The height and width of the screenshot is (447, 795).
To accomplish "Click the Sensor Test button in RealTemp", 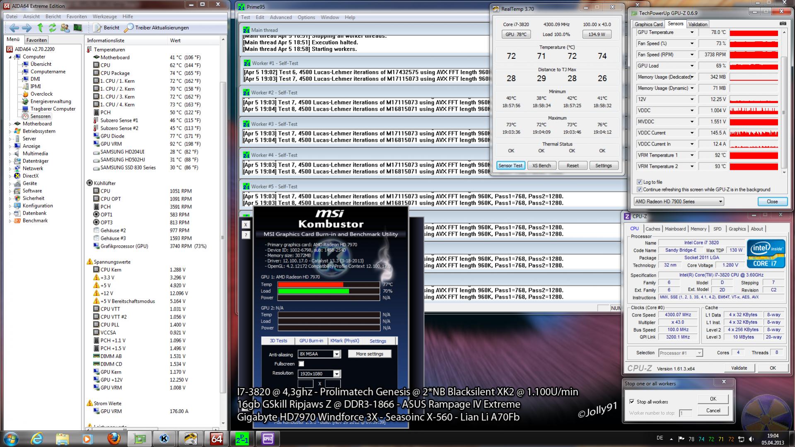I will [510, 165].
